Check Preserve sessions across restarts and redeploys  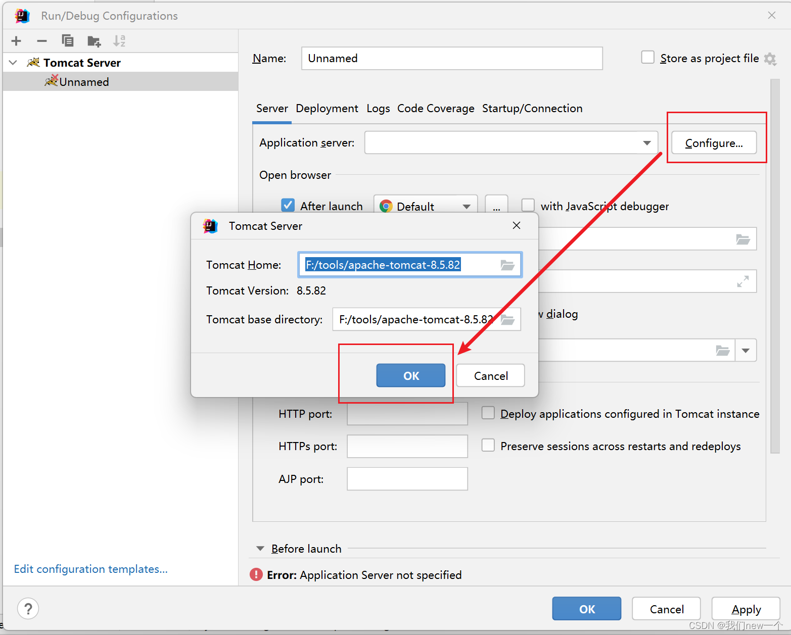tap(488, 446)
